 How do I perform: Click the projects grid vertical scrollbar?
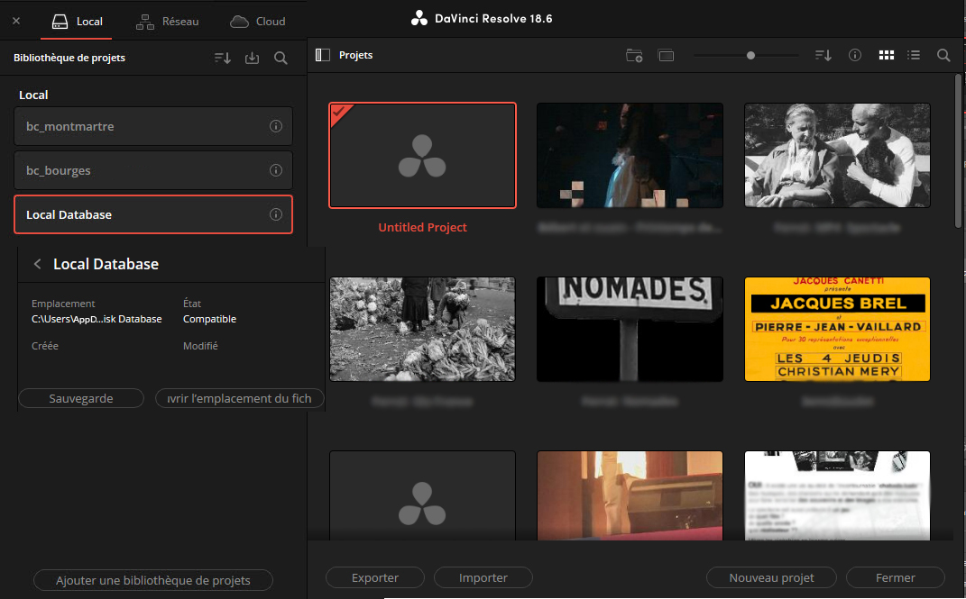958,150
